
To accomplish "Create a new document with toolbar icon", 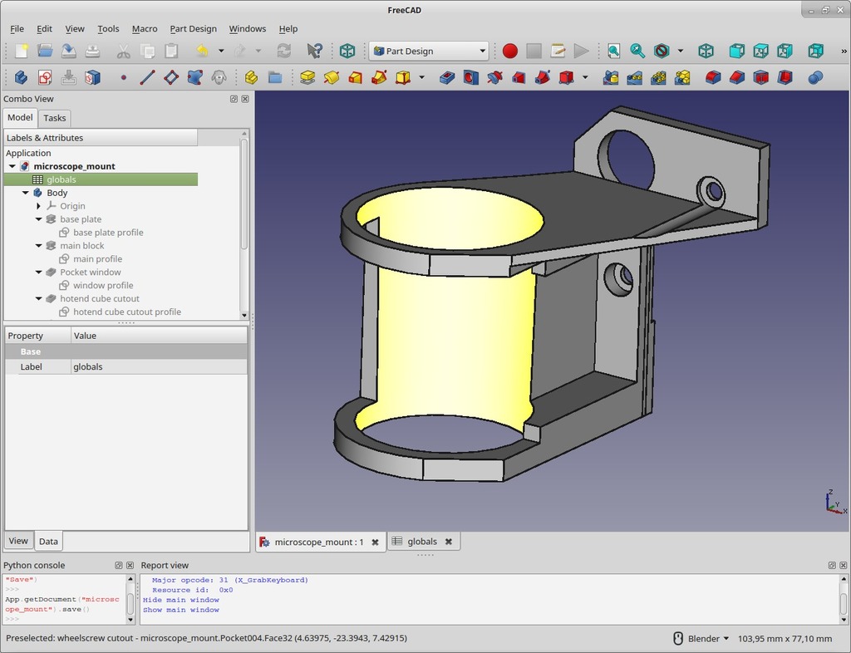I will [21, 51].
